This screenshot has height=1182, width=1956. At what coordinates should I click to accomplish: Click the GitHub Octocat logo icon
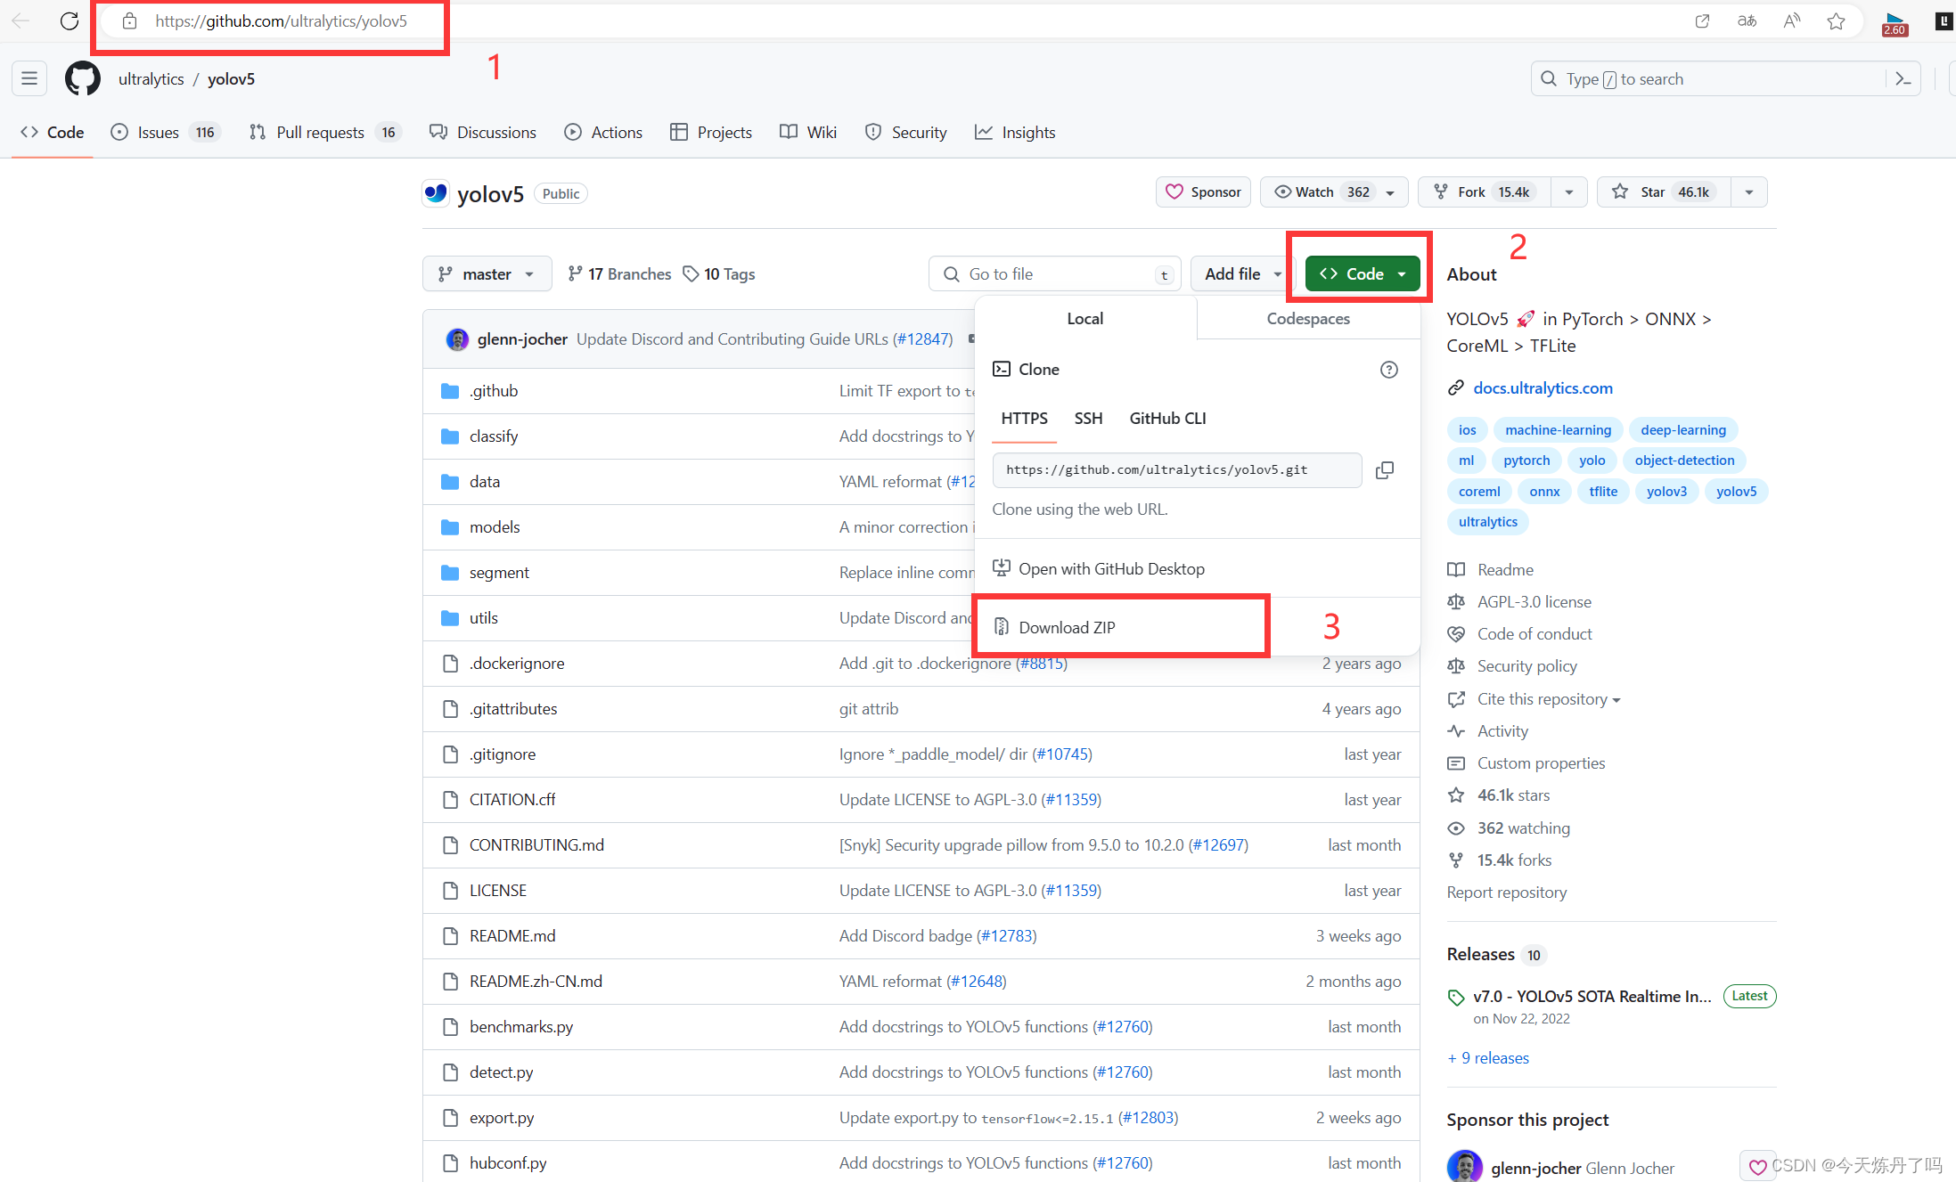pyautogui.click(x=79, y=78)
